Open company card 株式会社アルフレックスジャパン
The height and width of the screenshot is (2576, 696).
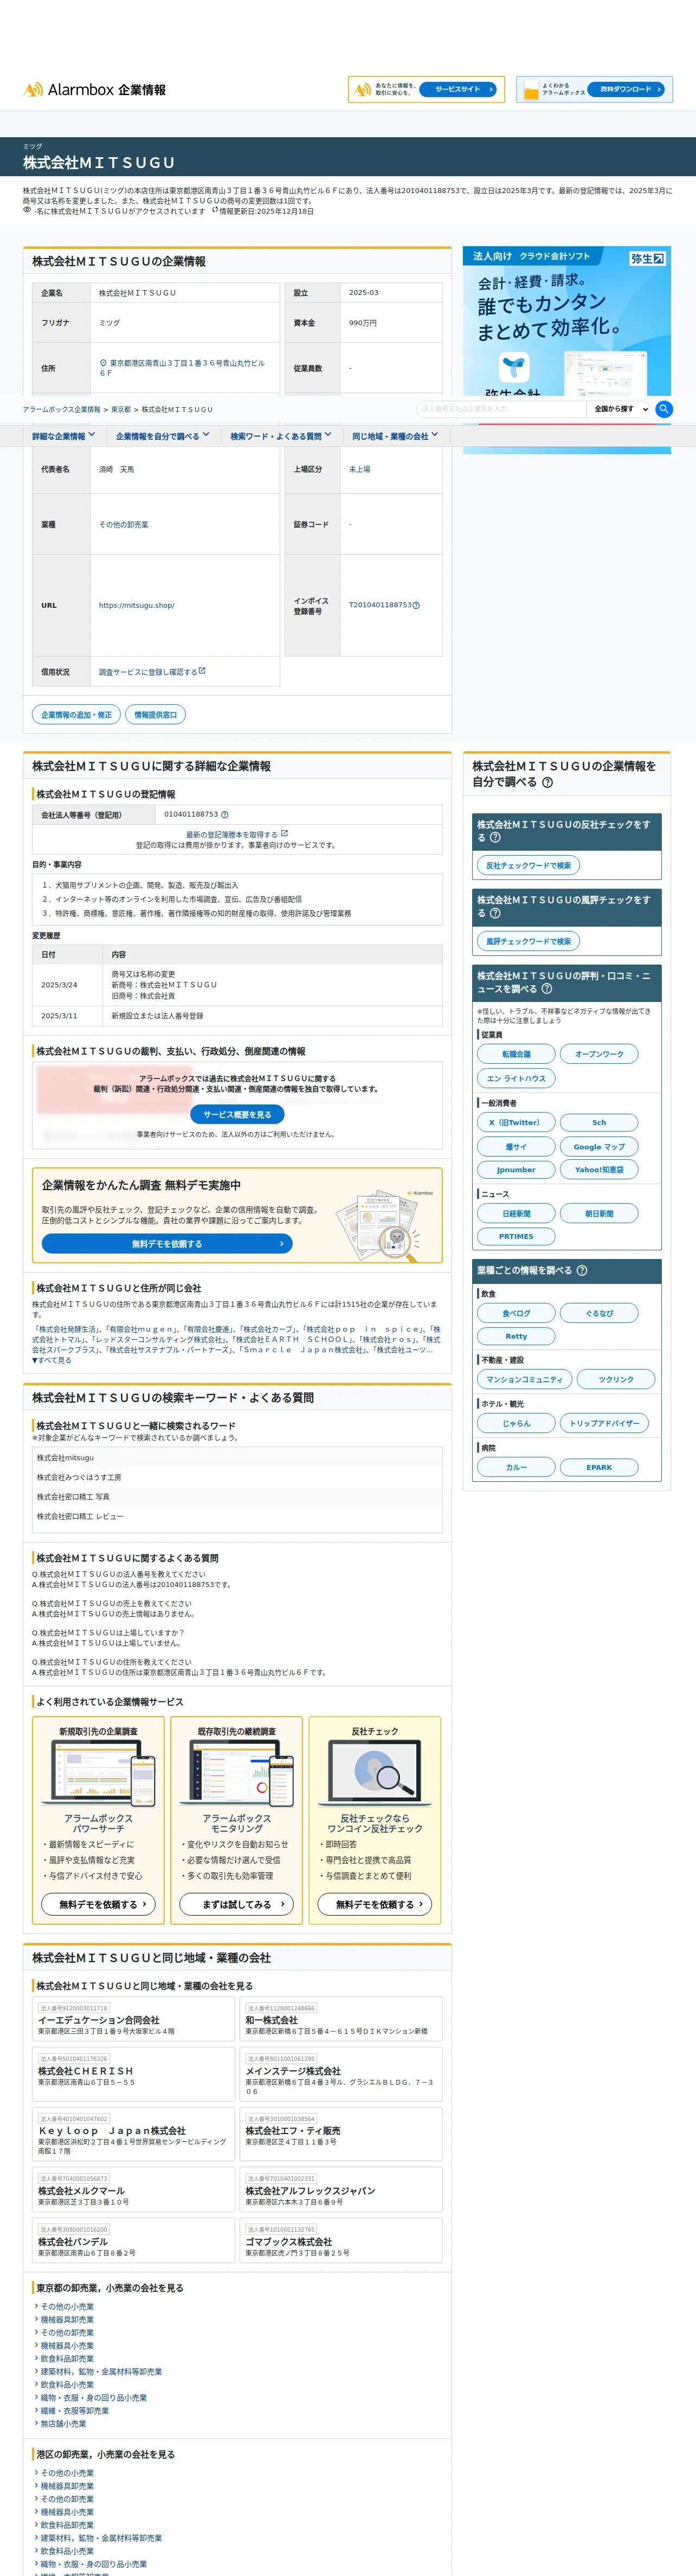(341, 2190)
